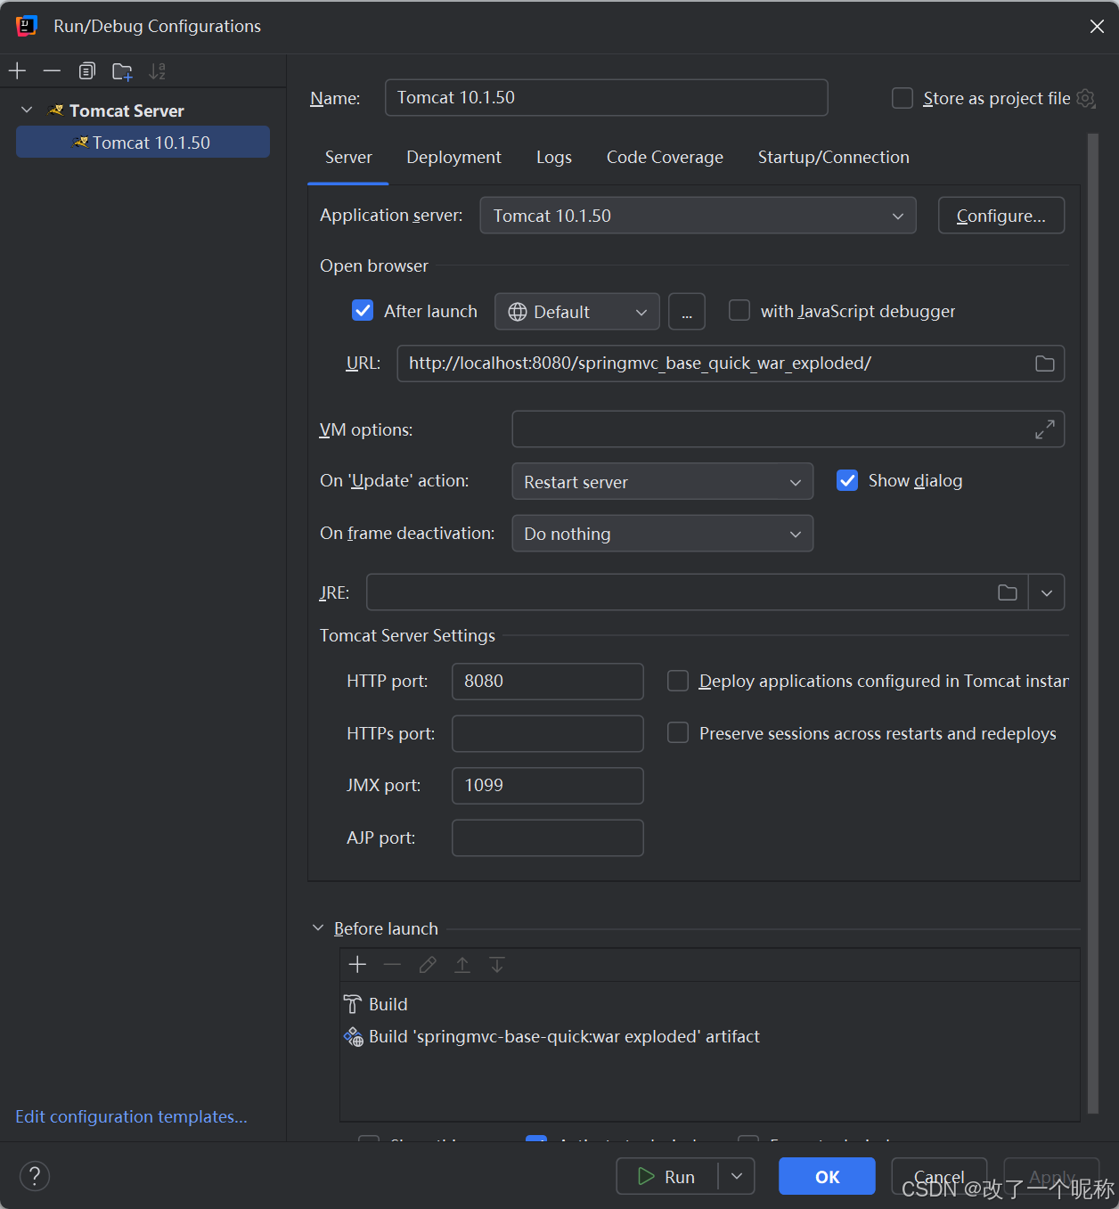Remove the selected run configuration

coord(52,70)
